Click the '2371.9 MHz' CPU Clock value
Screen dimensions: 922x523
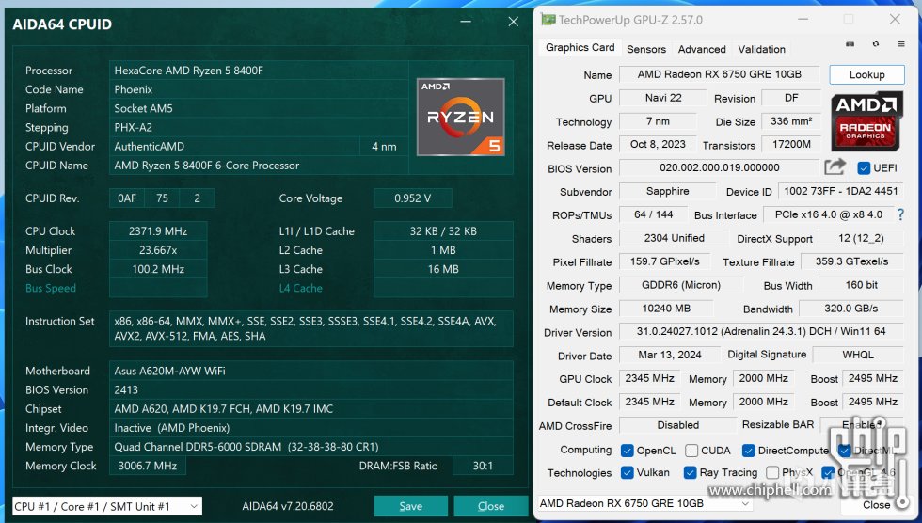158,231
